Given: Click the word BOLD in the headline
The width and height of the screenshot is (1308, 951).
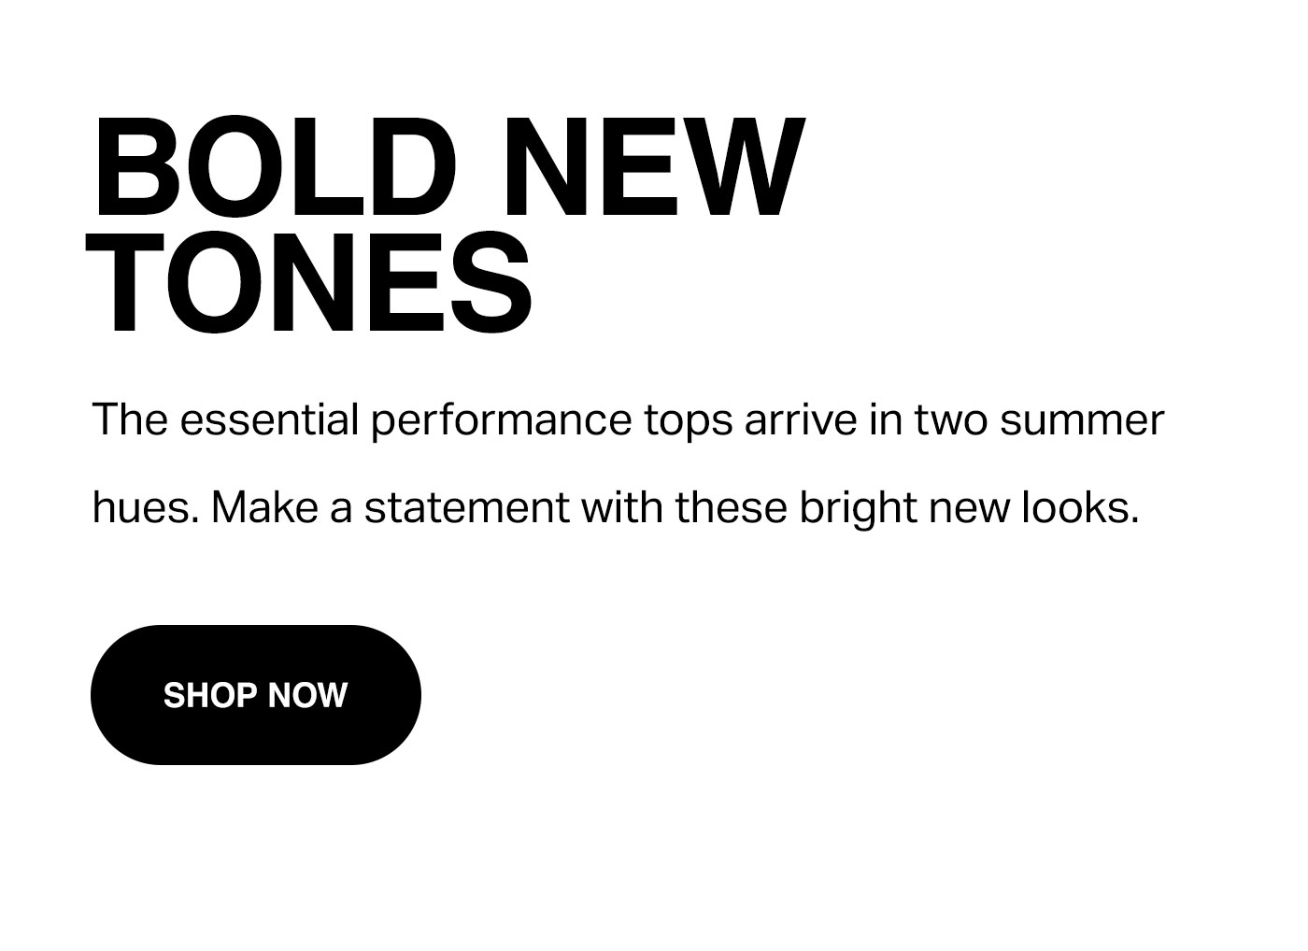Looking at the screenshot, I should coord(273,168).
